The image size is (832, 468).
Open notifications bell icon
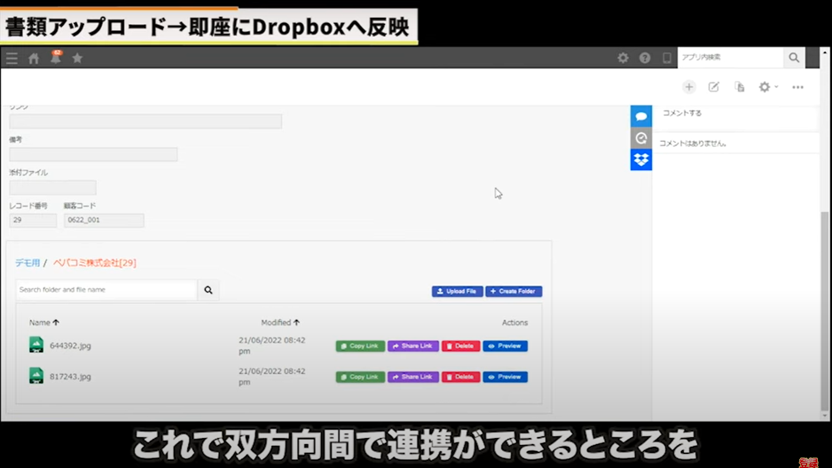pos(56,57)
